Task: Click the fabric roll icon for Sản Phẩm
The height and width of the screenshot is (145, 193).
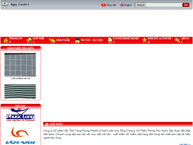Action: 52,40
